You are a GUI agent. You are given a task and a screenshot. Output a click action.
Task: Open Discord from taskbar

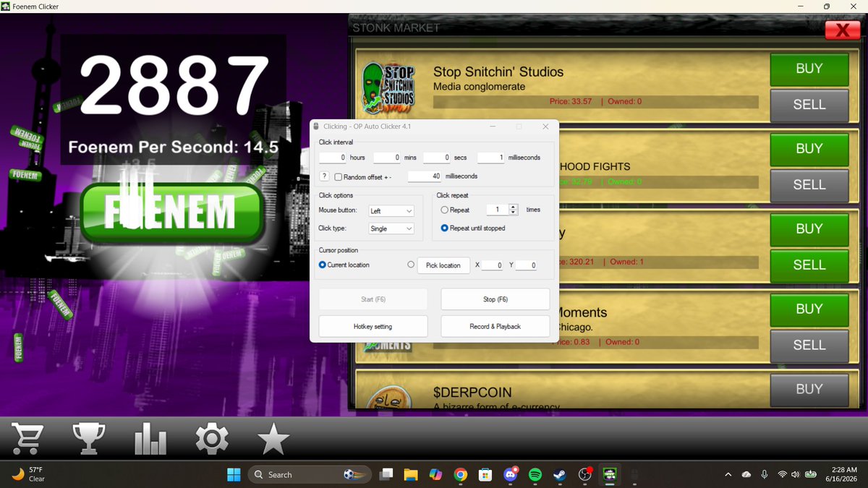(511, 474)
